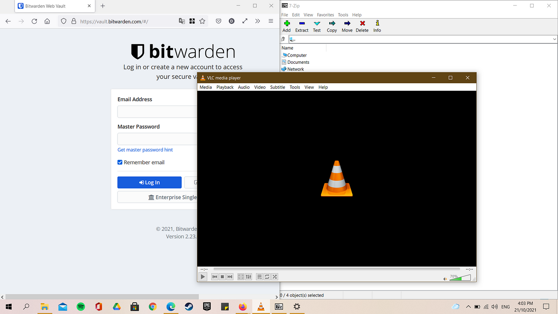Open the 7-Zip File menu
Viewport: 558px width, 314px height.
tap(285, 15)
